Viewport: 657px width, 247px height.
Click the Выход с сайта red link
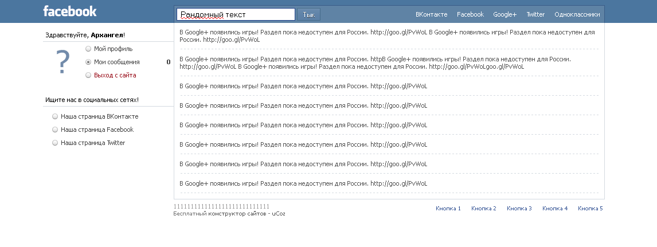[x=115, y=75]
